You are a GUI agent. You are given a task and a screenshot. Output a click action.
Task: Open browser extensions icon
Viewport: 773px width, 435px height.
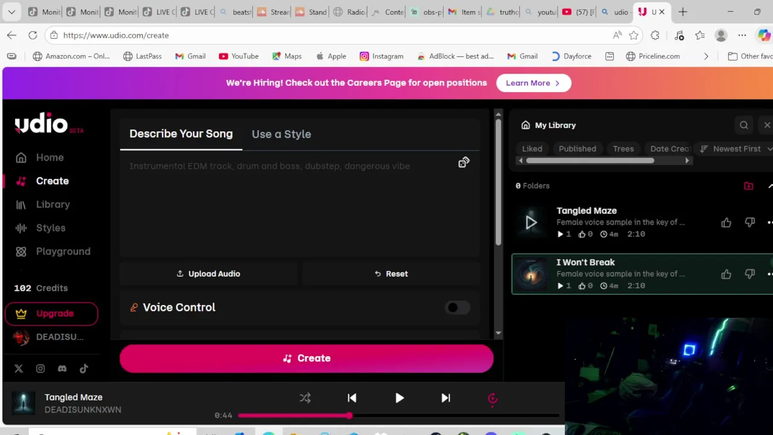pyautogui.click(x=655, y=36)
